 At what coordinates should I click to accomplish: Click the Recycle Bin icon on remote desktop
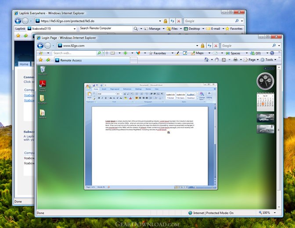click(43, 71)
